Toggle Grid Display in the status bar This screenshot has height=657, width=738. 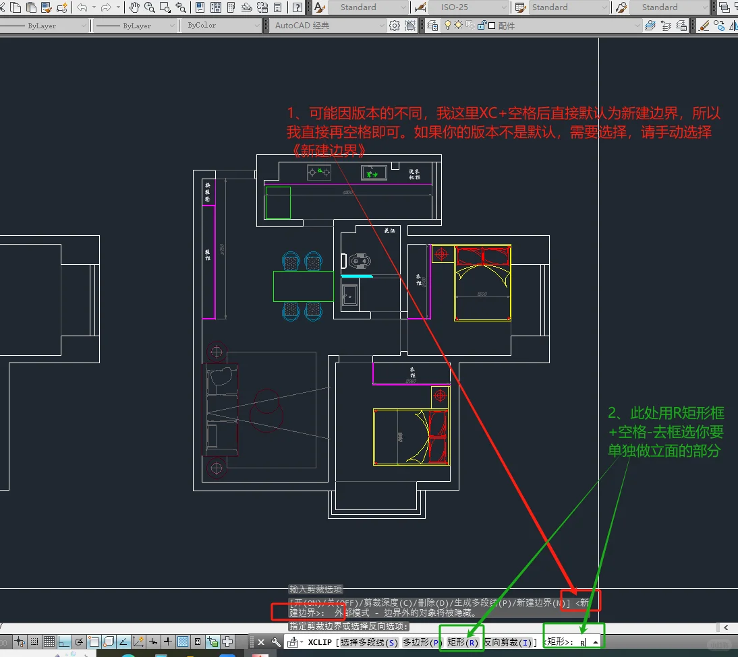tap(49, 642)
